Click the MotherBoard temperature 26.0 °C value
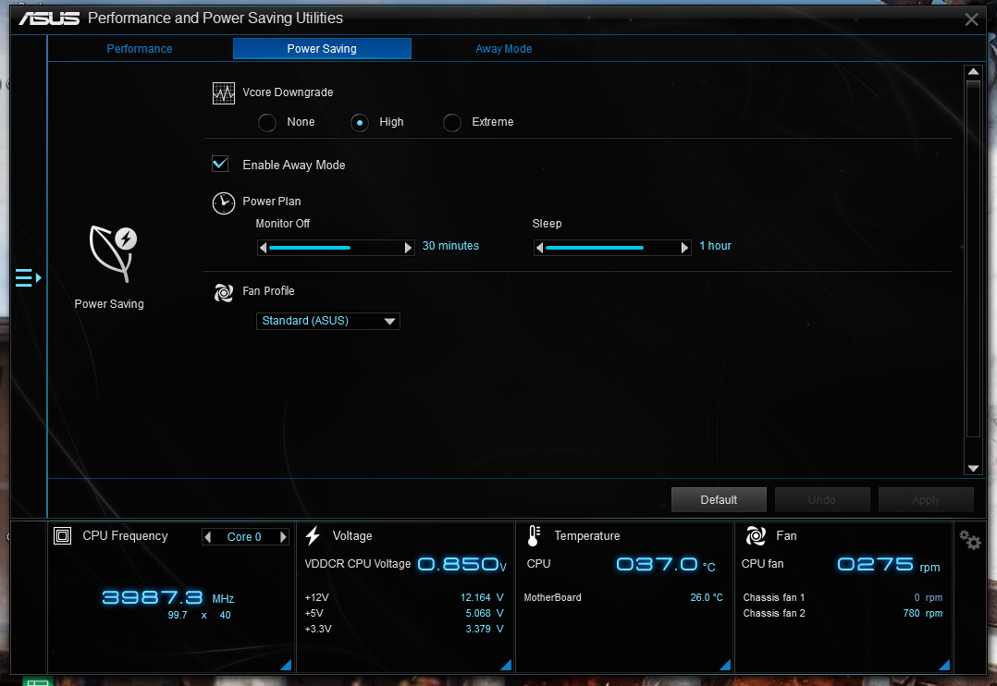The height and width of the screenshot is (686, 997). (707, 597)
